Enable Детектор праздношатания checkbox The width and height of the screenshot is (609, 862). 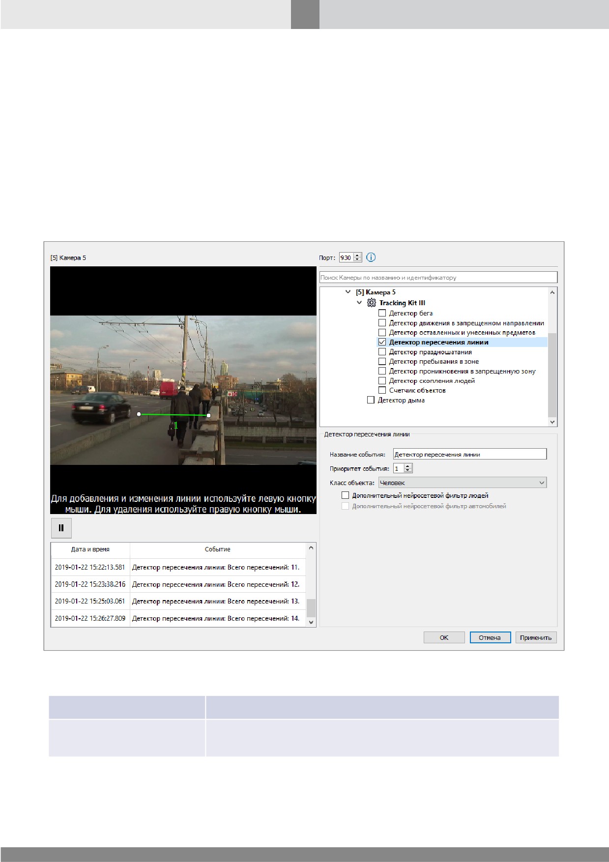click(382, 352)
